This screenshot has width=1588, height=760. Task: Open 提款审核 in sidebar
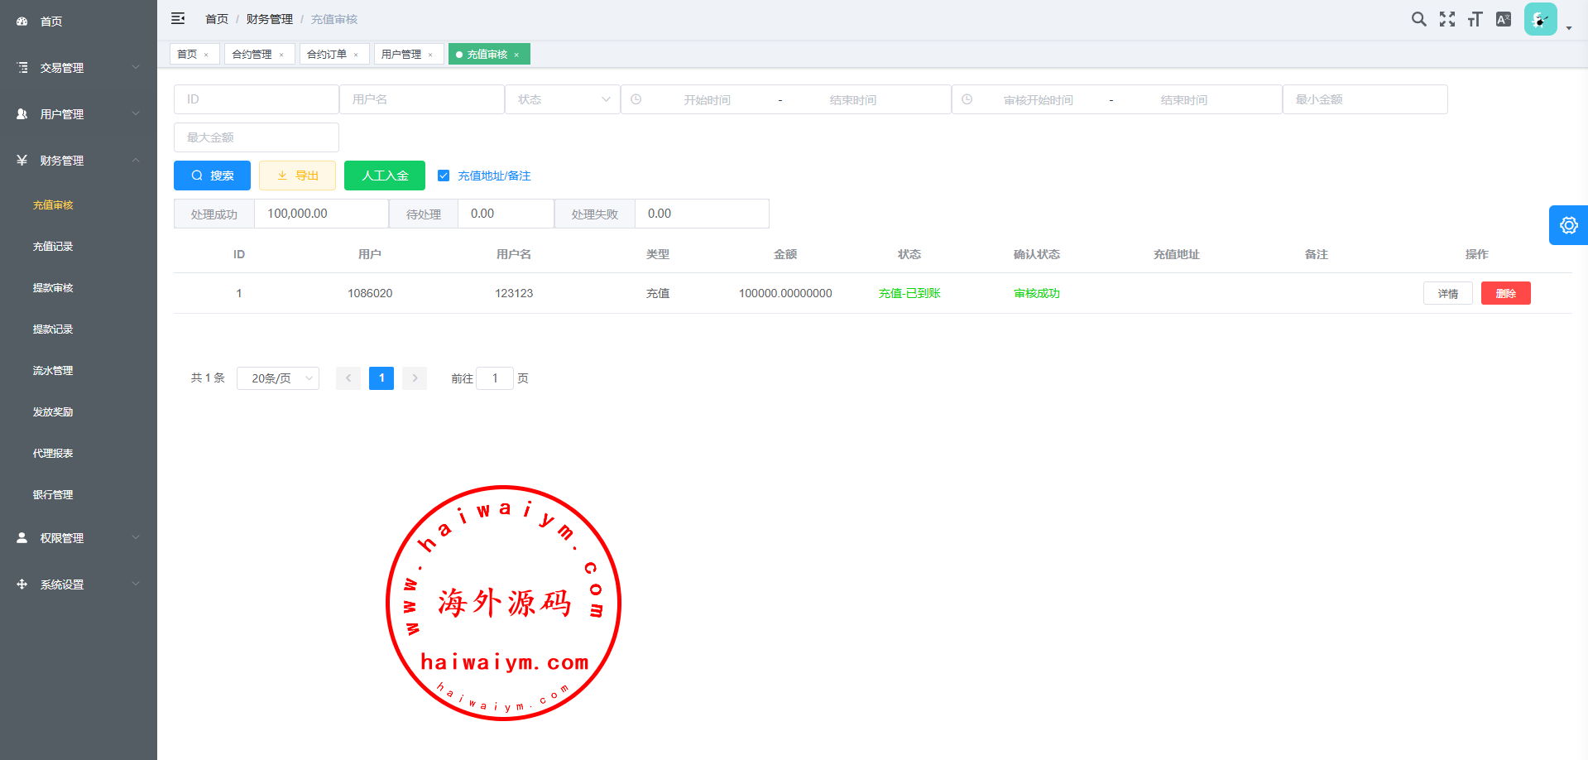[x=53, y=288]
